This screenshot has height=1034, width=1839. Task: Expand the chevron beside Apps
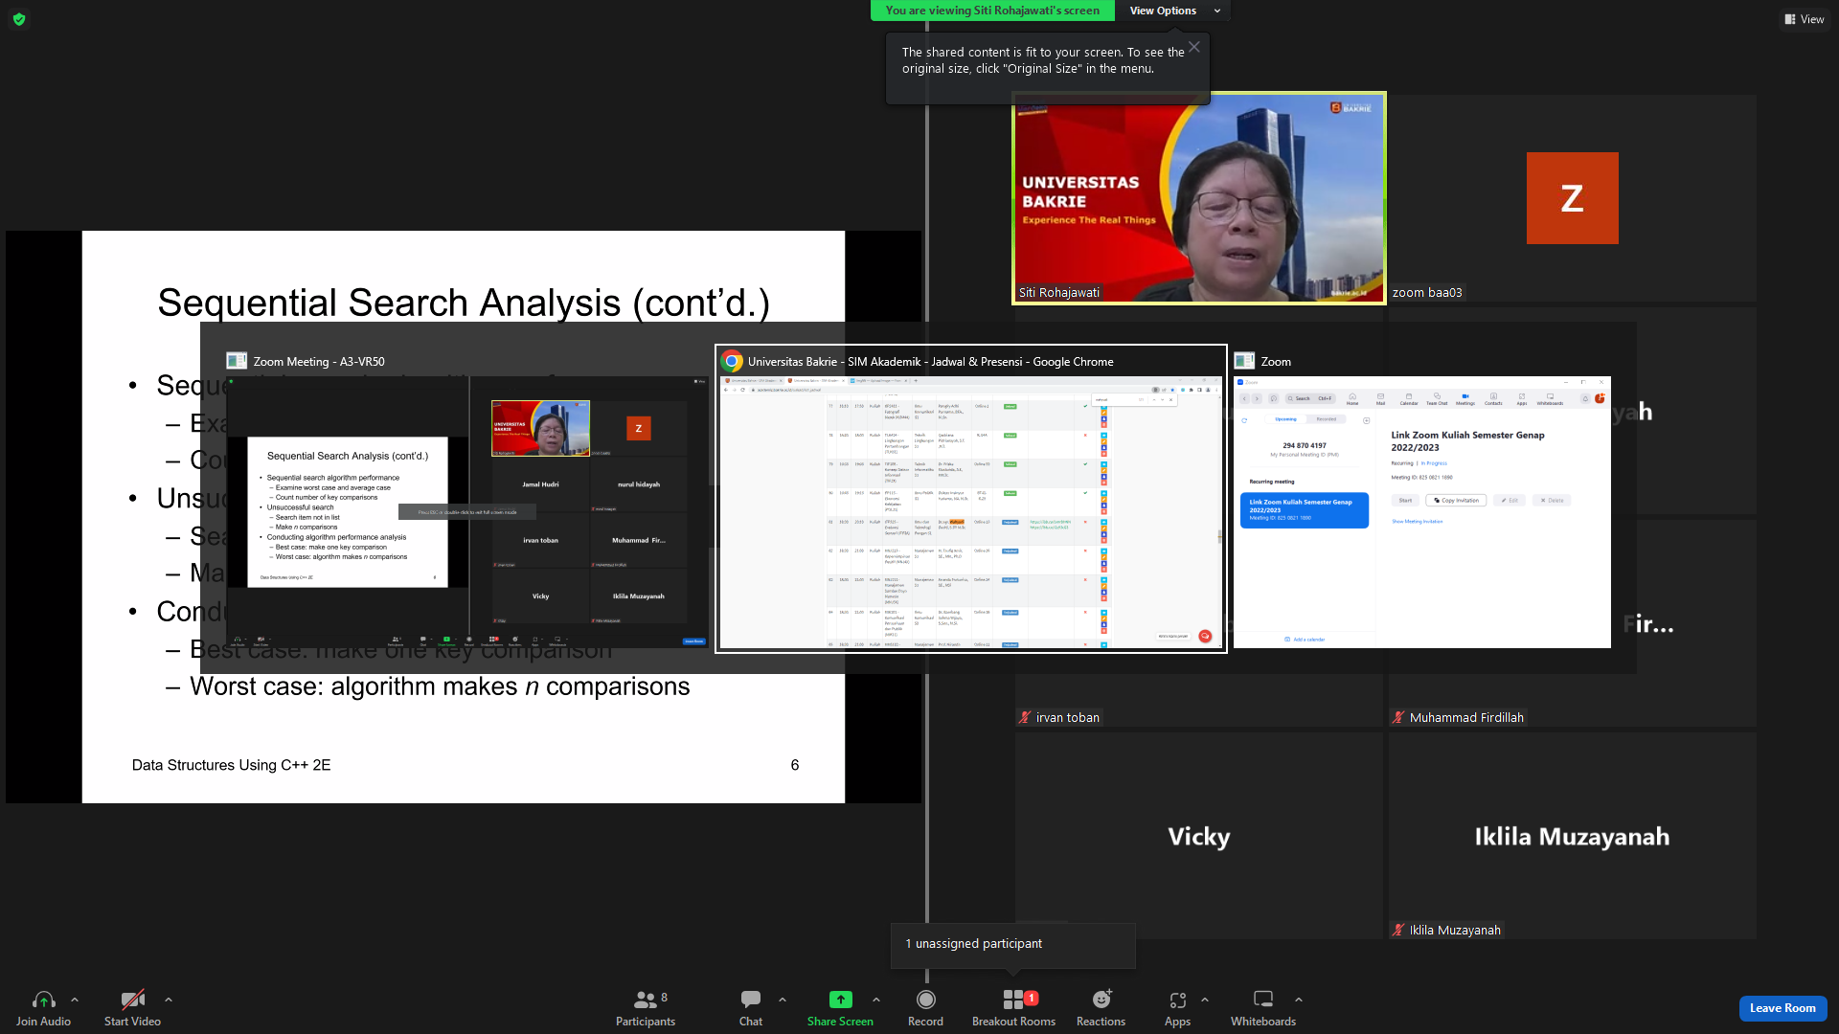tap(1205, 1000)
